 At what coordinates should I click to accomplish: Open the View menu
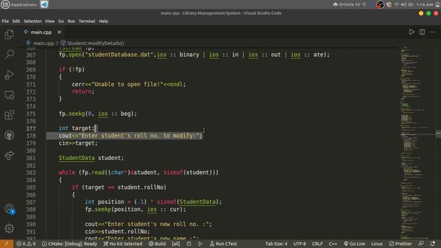[50, 21]
